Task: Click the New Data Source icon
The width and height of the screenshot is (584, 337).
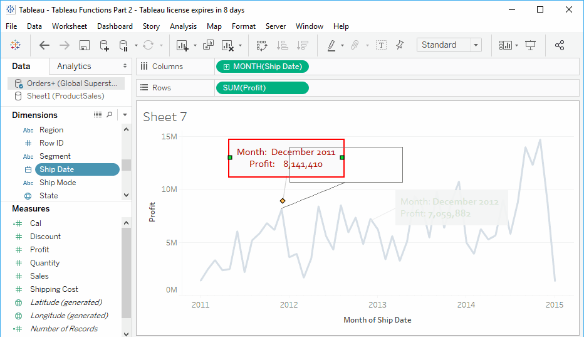Action: click(x=104, y=45)
